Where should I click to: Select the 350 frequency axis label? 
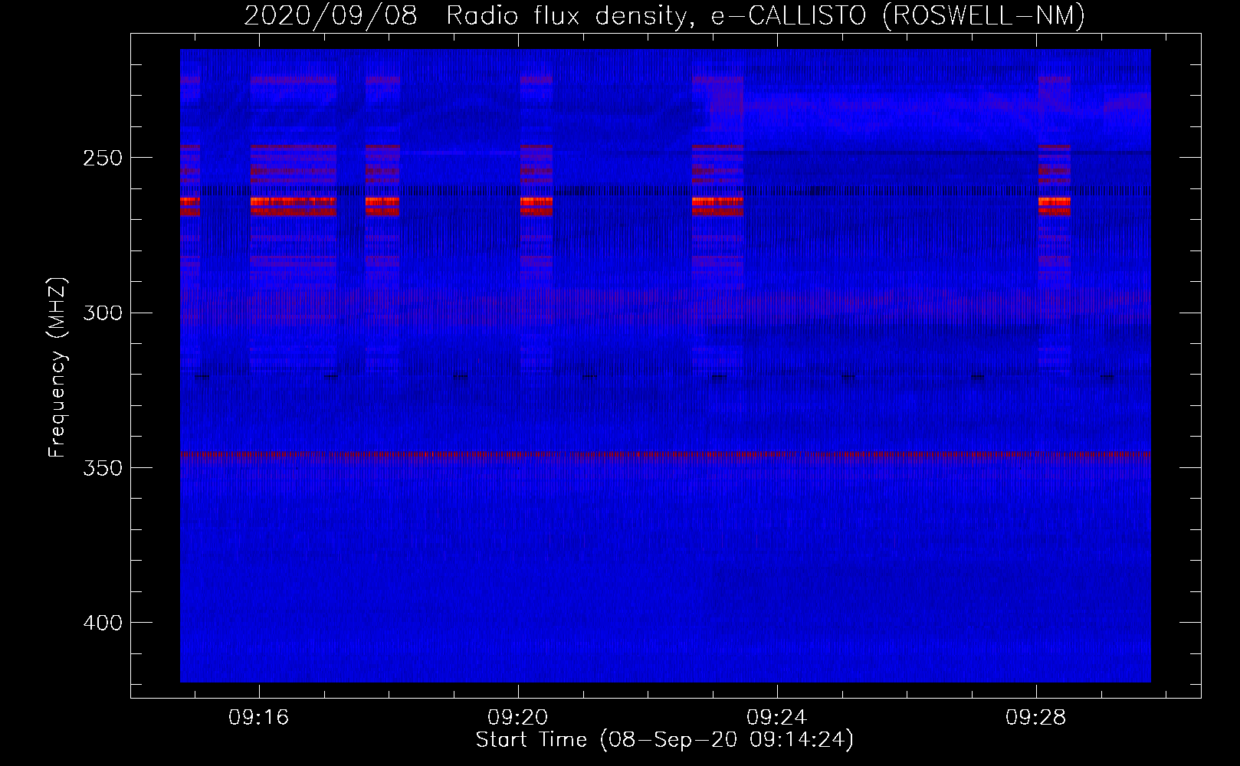103,468
